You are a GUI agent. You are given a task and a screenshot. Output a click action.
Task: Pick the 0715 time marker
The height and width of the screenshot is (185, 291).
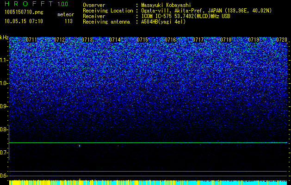click(x=142, y=40)
